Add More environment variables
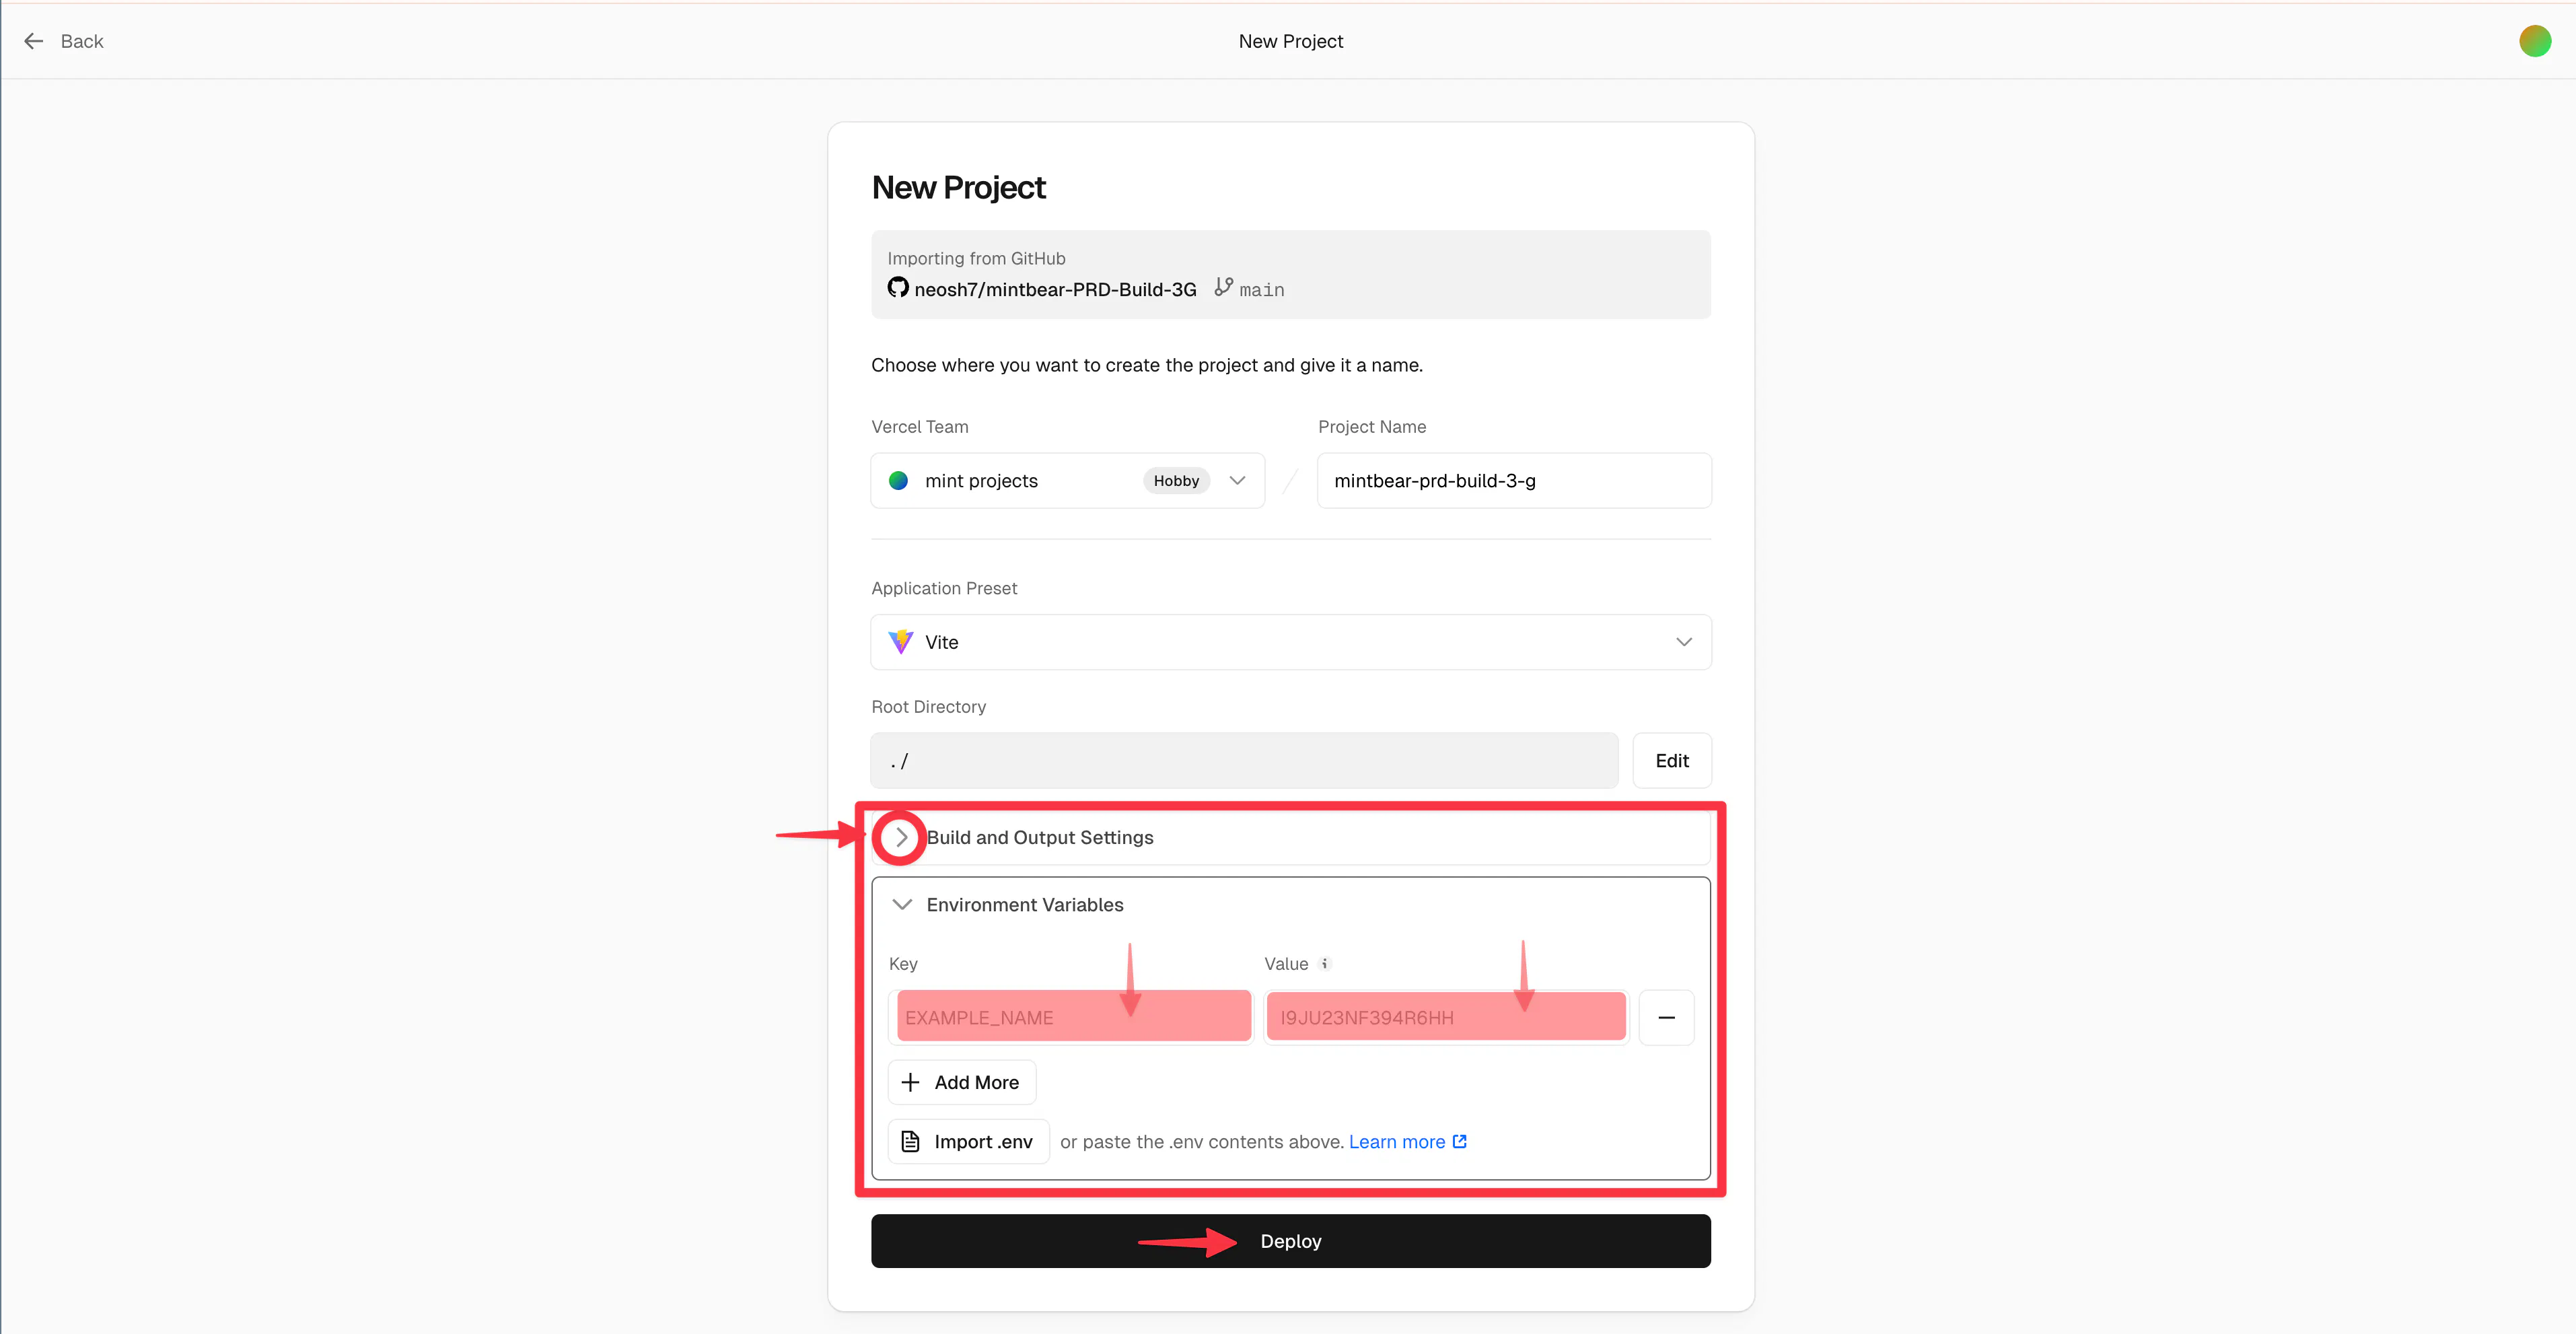The width and height of the screenshot is (2576, 1334). 961,1083
